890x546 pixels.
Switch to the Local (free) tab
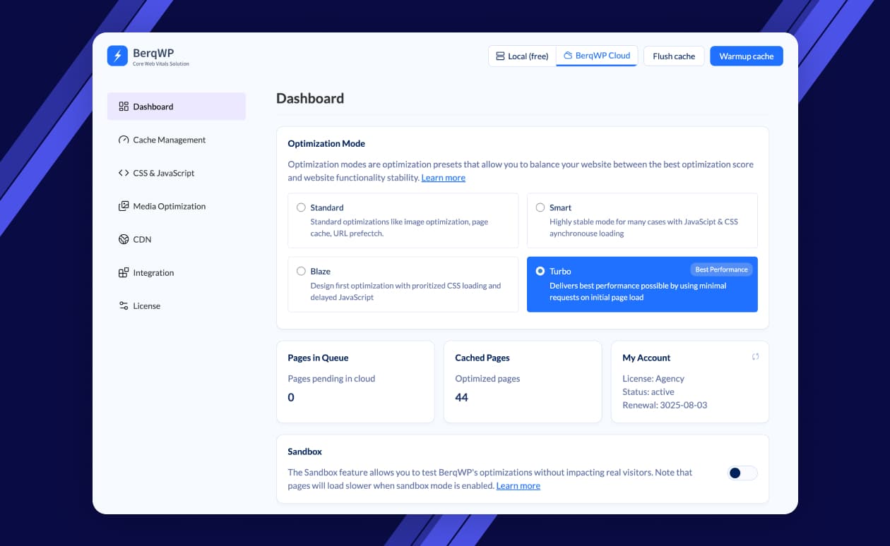click(x=522, y=56)
